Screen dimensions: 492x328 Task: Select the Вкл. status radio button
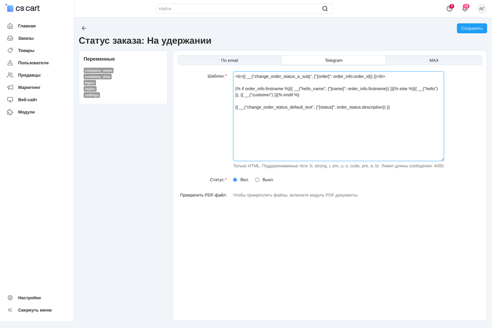(x=235, y=180)
